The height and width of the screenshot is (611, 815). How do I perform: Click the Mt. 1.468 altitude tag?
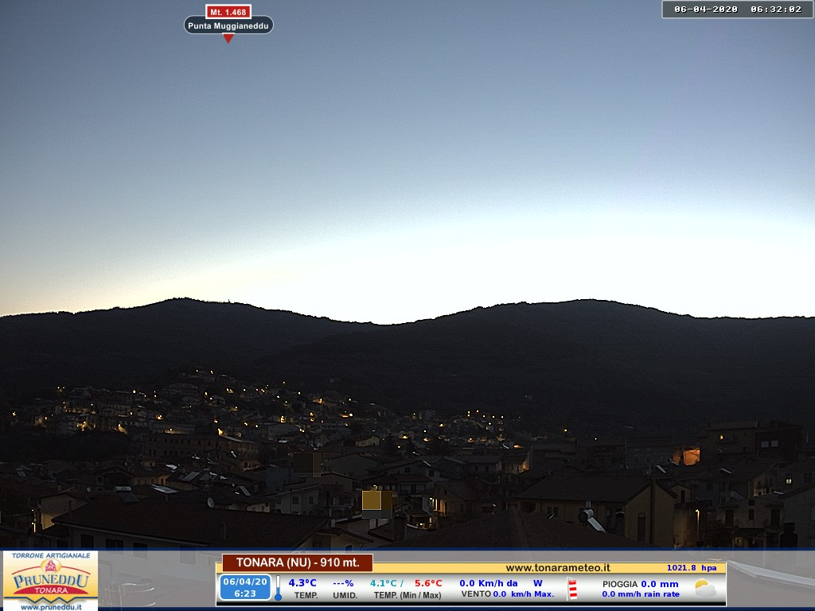228,12
